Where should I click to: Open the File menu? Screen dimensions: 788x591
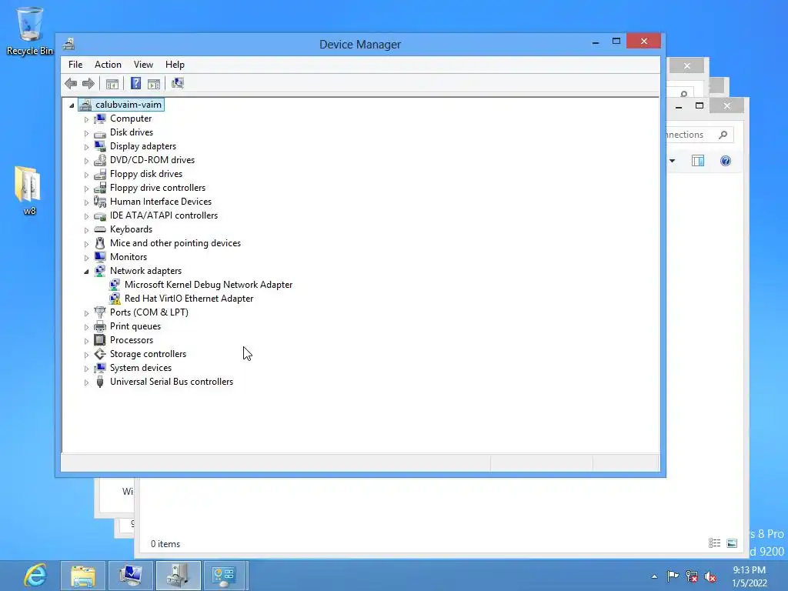(x=75, y=65)
